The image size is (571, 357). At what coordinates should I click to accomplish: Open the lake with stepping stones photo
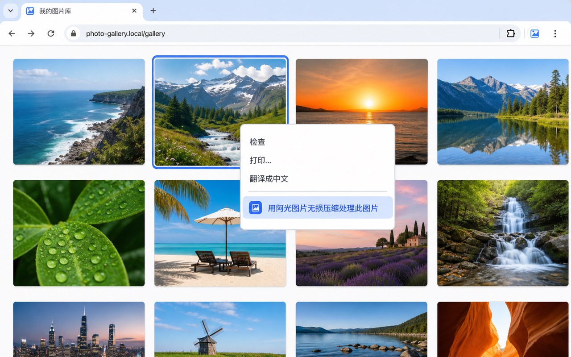point(361,329)
